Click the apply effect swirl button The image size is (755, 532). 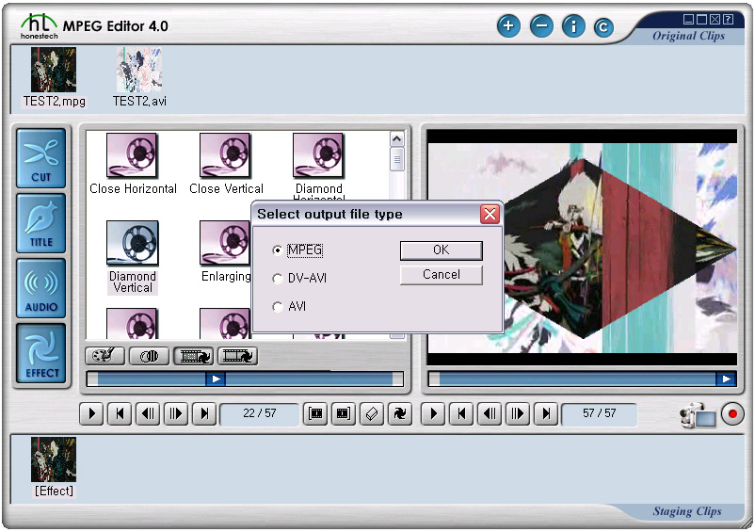(400, 413)
